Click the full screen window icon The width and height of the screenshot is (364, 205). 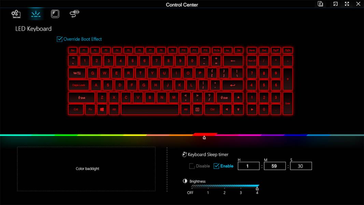tap(347, 4)
